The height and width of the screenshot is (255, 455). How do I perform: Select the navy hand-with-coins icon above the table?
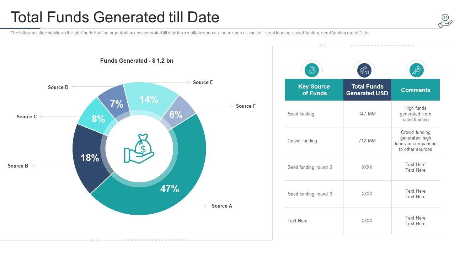[x=364, y=70]
